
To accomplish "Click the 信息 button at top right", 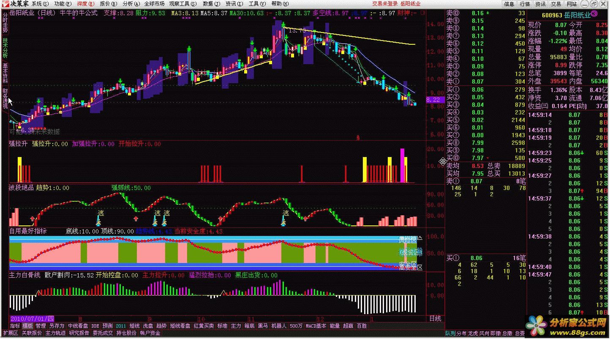I will 509,4.
